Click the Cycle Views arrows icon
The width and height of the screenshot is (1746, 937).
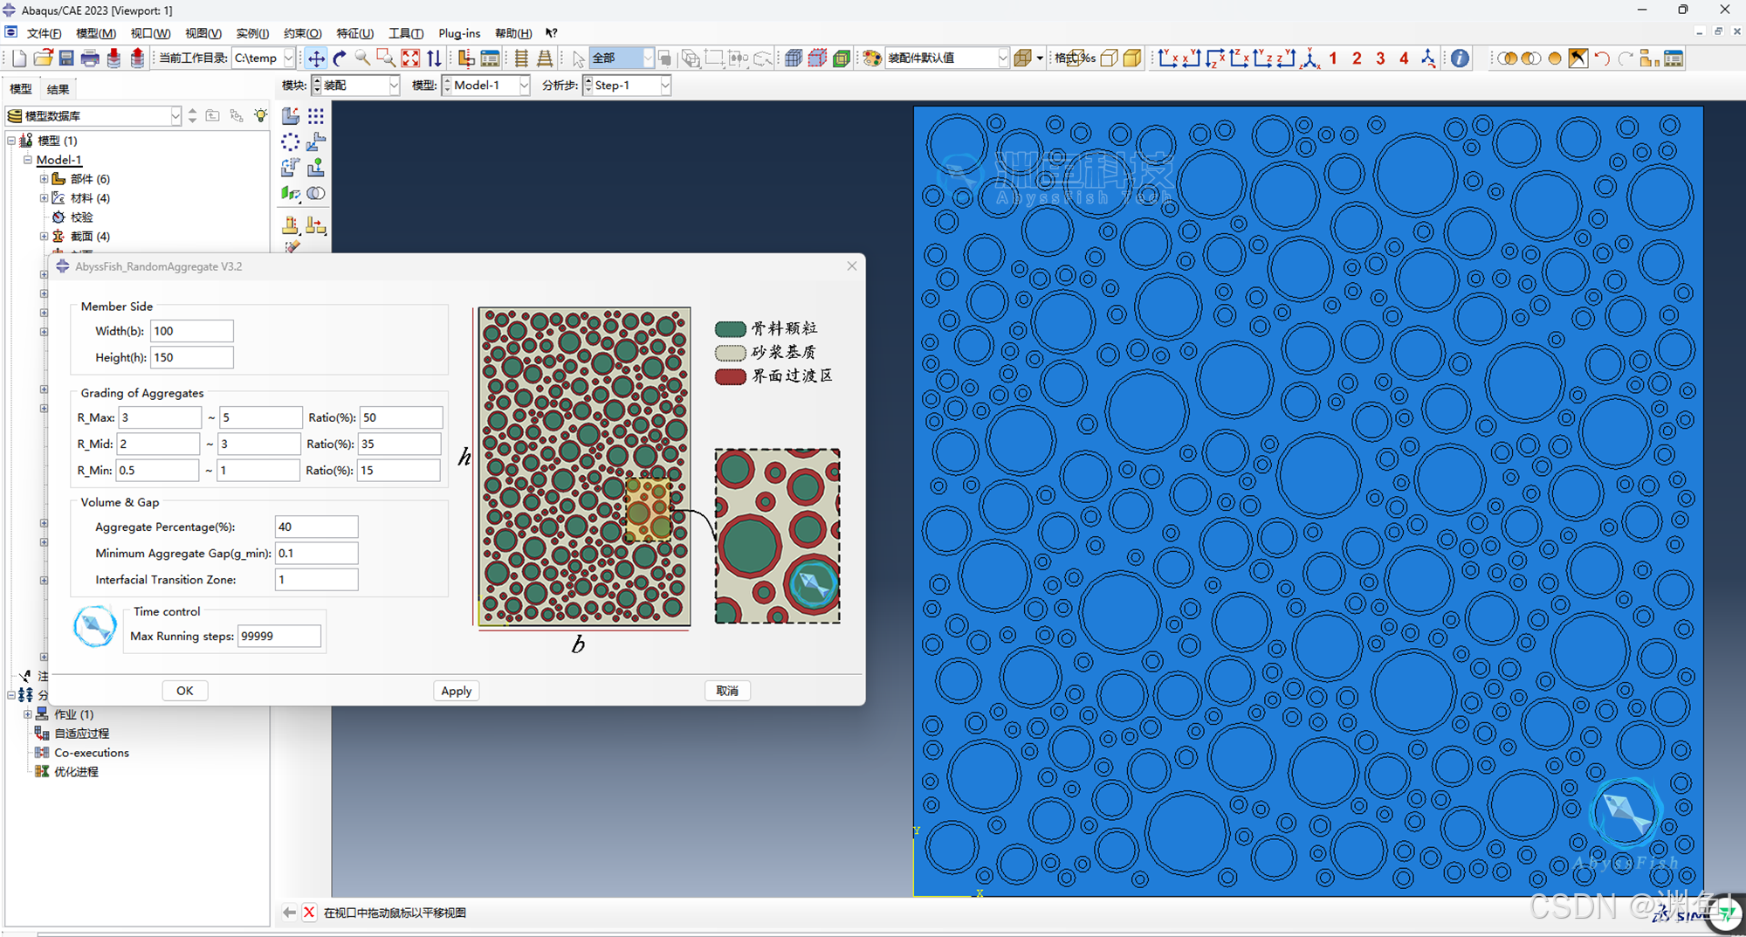pos(434,59)
